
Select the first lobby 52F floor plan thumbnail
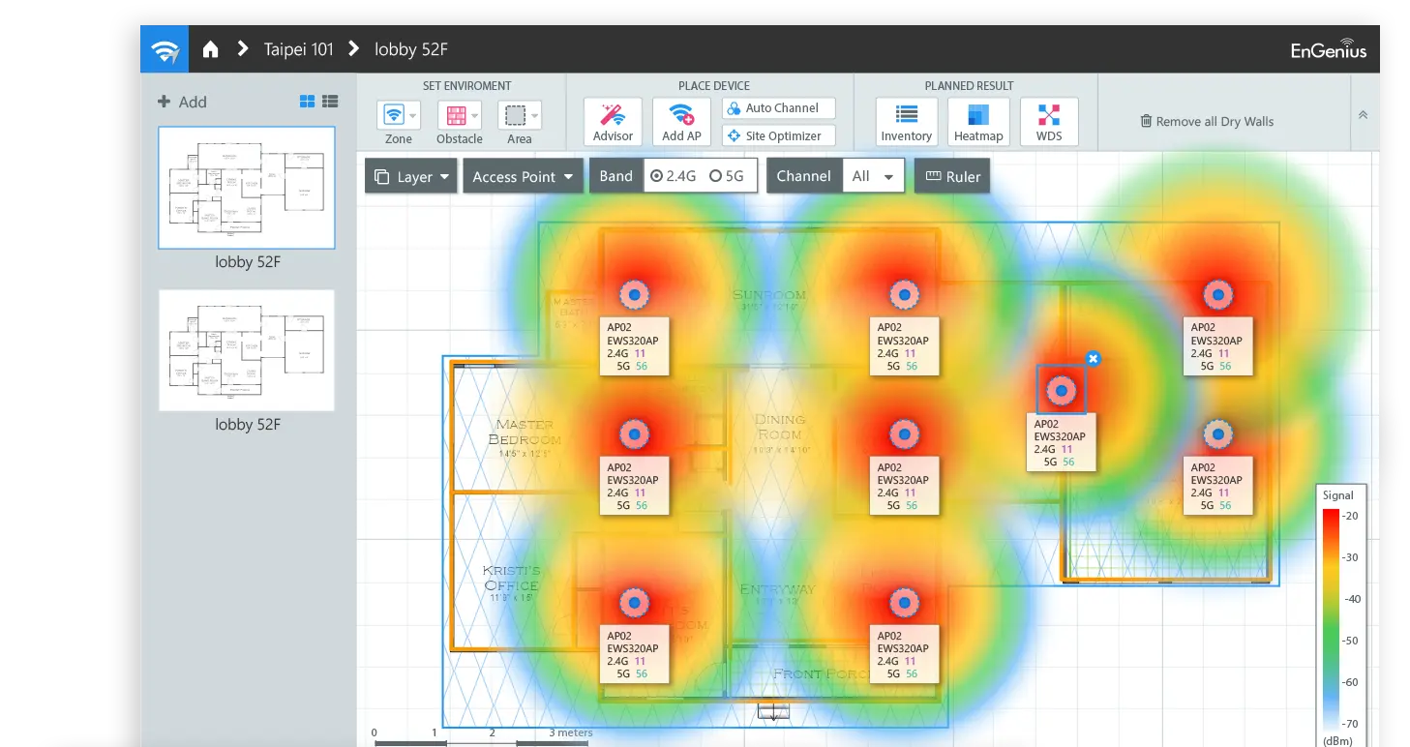(x=247, y=188)
